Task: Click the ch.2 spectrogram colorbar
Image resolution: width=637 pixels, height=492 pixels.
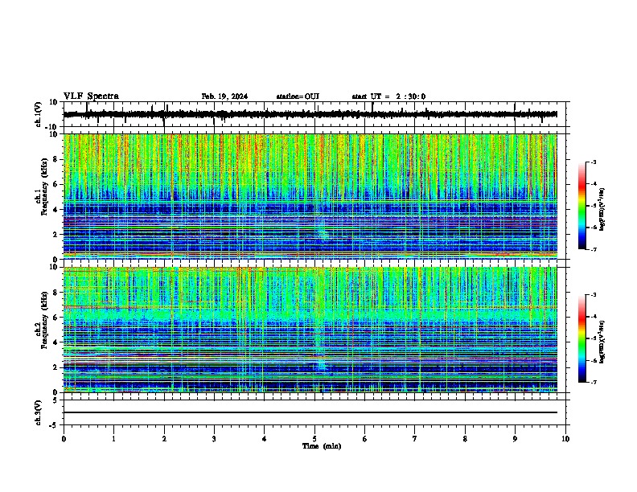Action: (582, 338)
